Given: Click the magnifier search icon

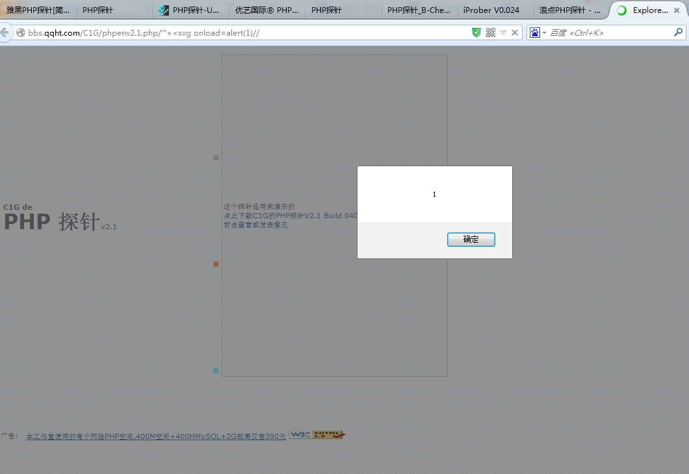Looking at the screenshot, I should tap(679, 32).
